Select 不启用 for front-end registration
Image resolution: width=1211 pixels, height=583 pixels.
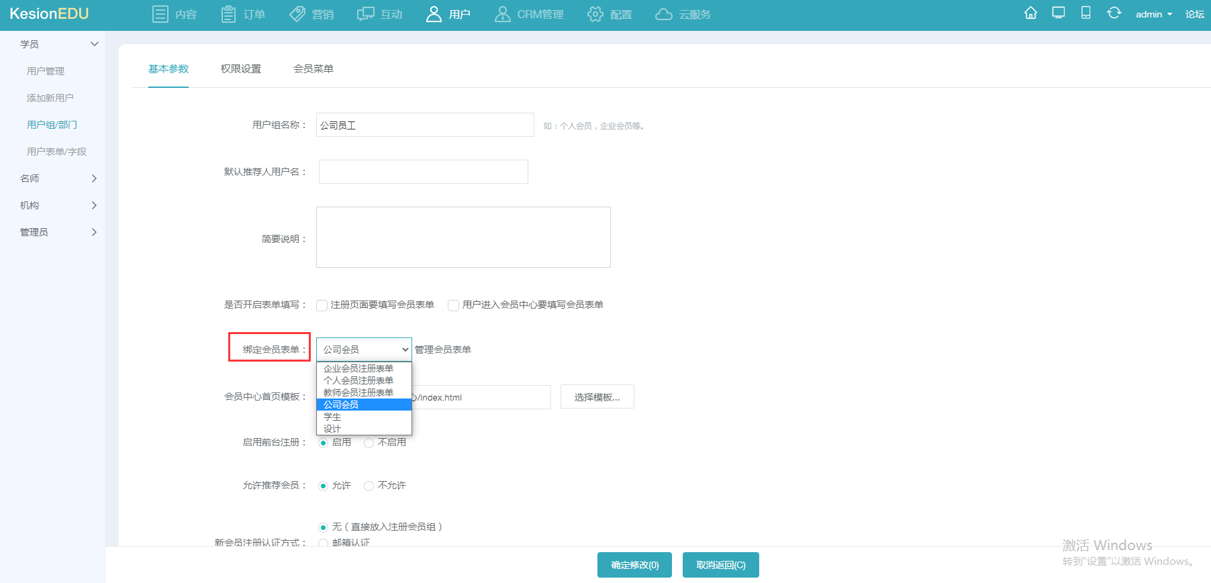click(369, 443)
